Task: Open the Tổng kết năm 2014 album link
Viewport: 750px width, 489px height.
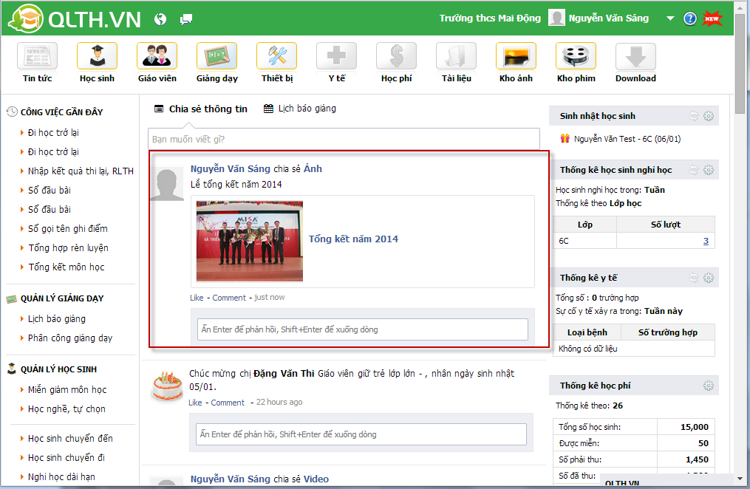Action: [353, 239]
